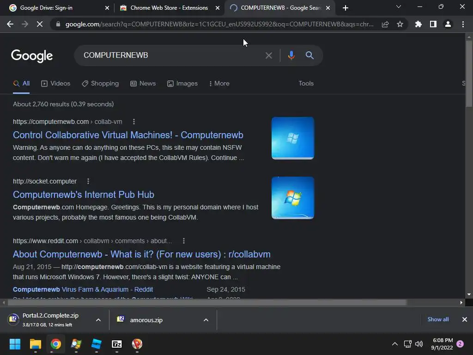
Task: Open the tab search dropdown chevron
Action: click(399, 6)
